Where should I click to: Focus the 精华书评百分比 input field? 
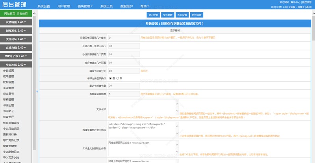[124, 71]
